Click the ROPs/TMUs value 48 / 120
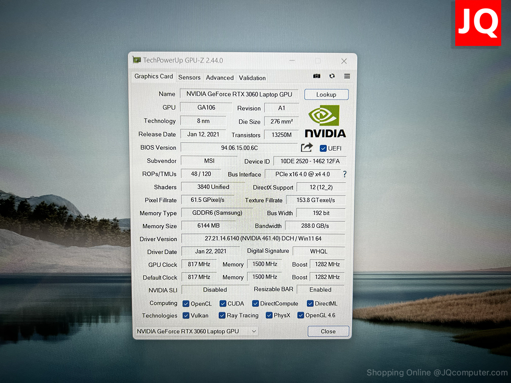The height and width of the screenshot is (383, 511). (x=201, y=174)
